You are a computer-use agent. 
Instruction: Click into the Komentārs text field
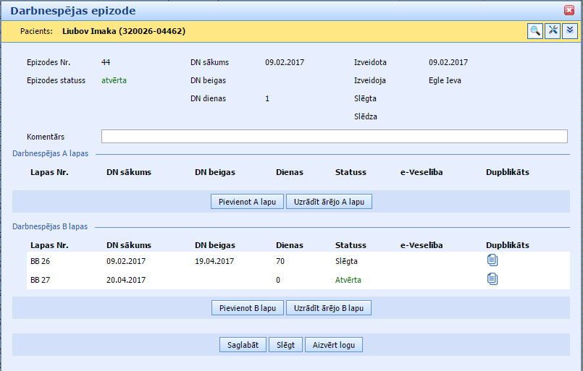click(x=334, y=137)
